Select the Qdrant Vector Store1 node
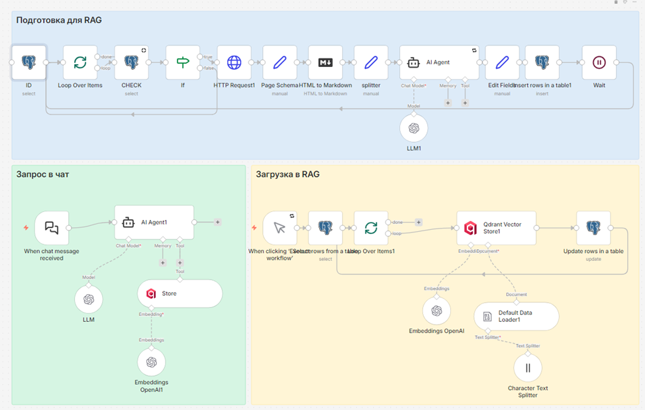The height and width of the screenshot is (410, 645). tap(497, 228)
